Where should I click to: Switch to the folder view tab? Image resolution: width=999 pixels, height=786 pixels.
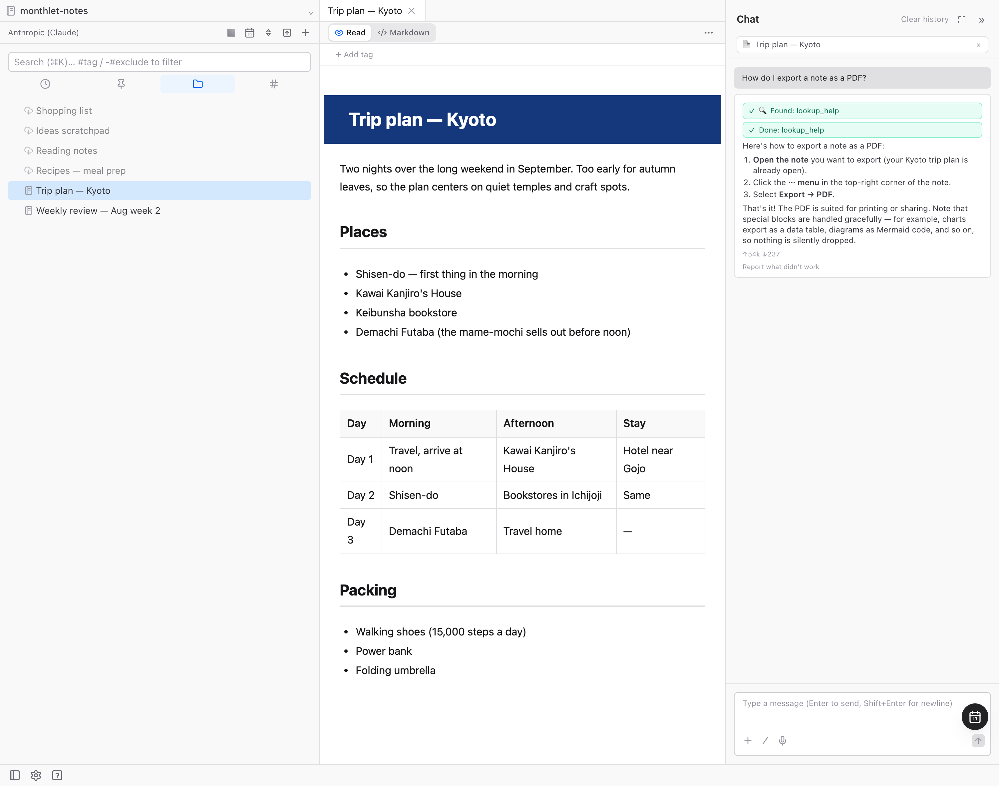point(198,84)
